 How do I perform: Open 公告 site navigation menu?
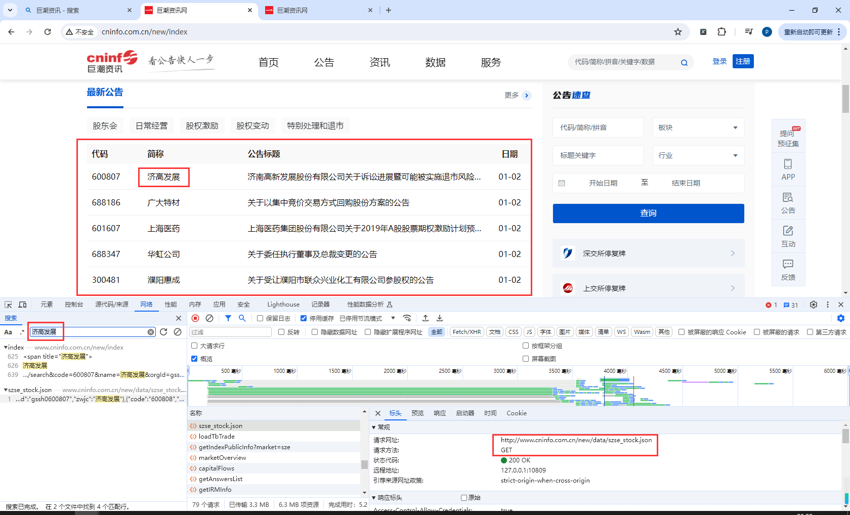pos(324,62)
